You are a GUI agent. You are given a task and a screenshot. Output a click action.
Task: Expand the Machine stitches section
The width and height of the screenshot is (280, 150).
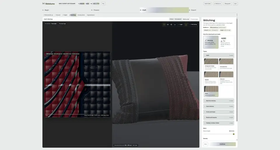point(219,101)
